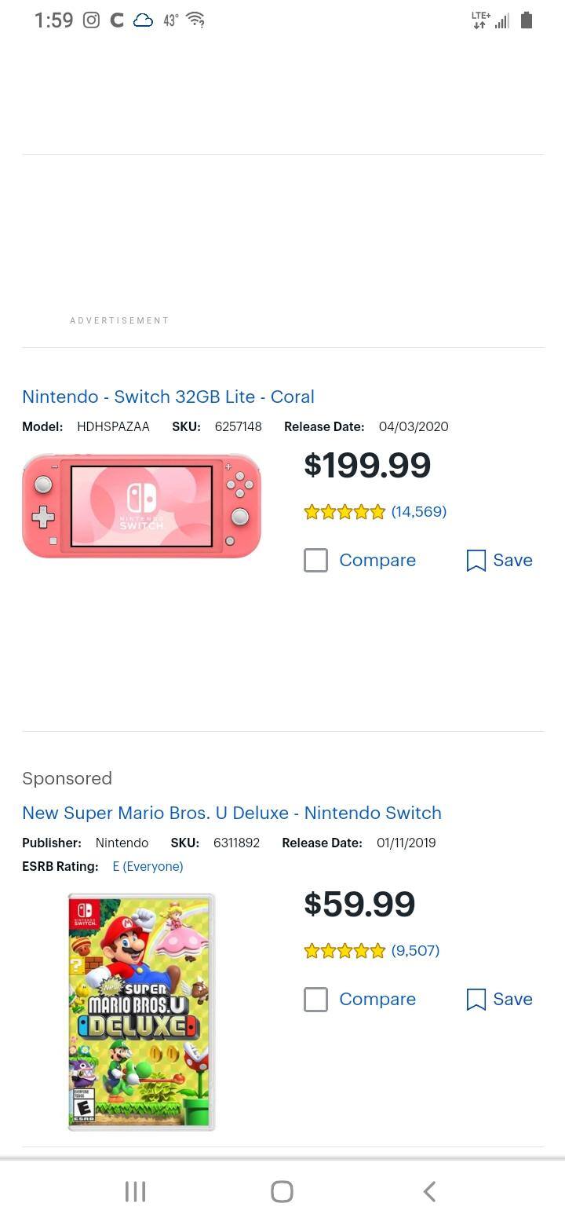Open Instagram notification icon in status bar
The image size is (565, 1225).
click(x=92, y=20)
